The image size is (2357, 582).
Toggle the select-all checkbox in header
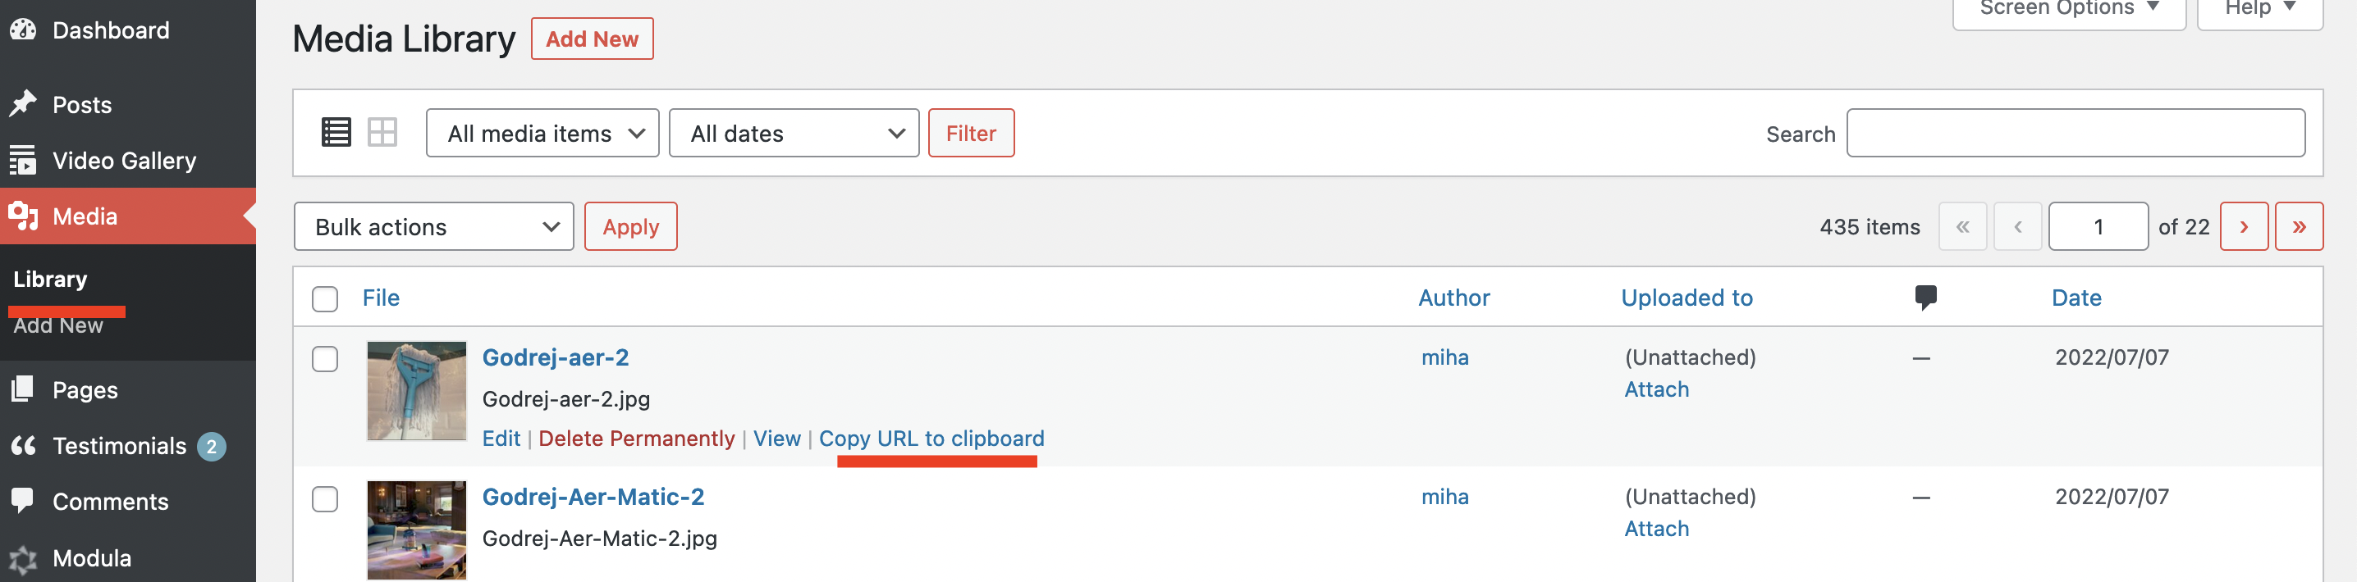(x=325, y=298)
